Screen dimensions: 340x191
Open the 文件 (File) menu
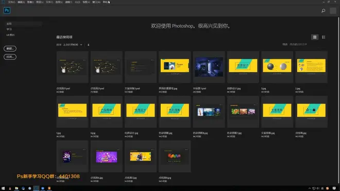click(x=11, y=2)
